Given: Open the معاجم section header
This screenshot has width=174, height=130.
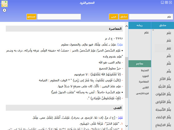Looking at the screenshot, I should (140, 64).
